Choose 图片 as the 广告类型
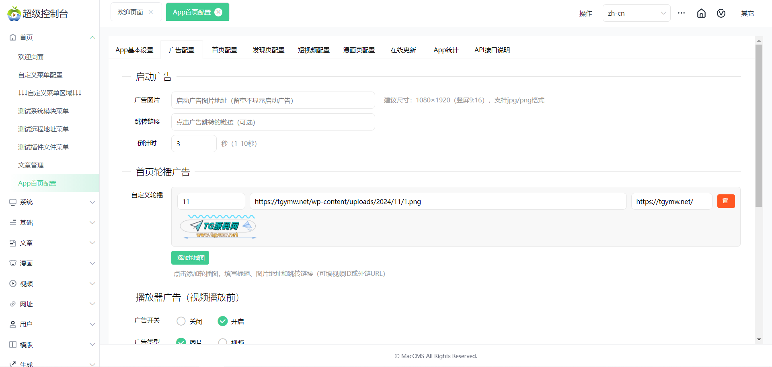Viewport: 772px width, 367px height. pyautogui.click(x=181, y=342)
